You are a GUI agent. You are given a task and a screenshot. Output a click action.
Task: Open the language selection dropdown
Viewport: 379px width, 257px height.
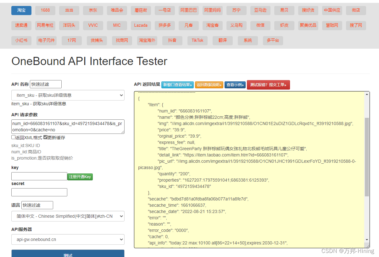click(x=68, y=216)
